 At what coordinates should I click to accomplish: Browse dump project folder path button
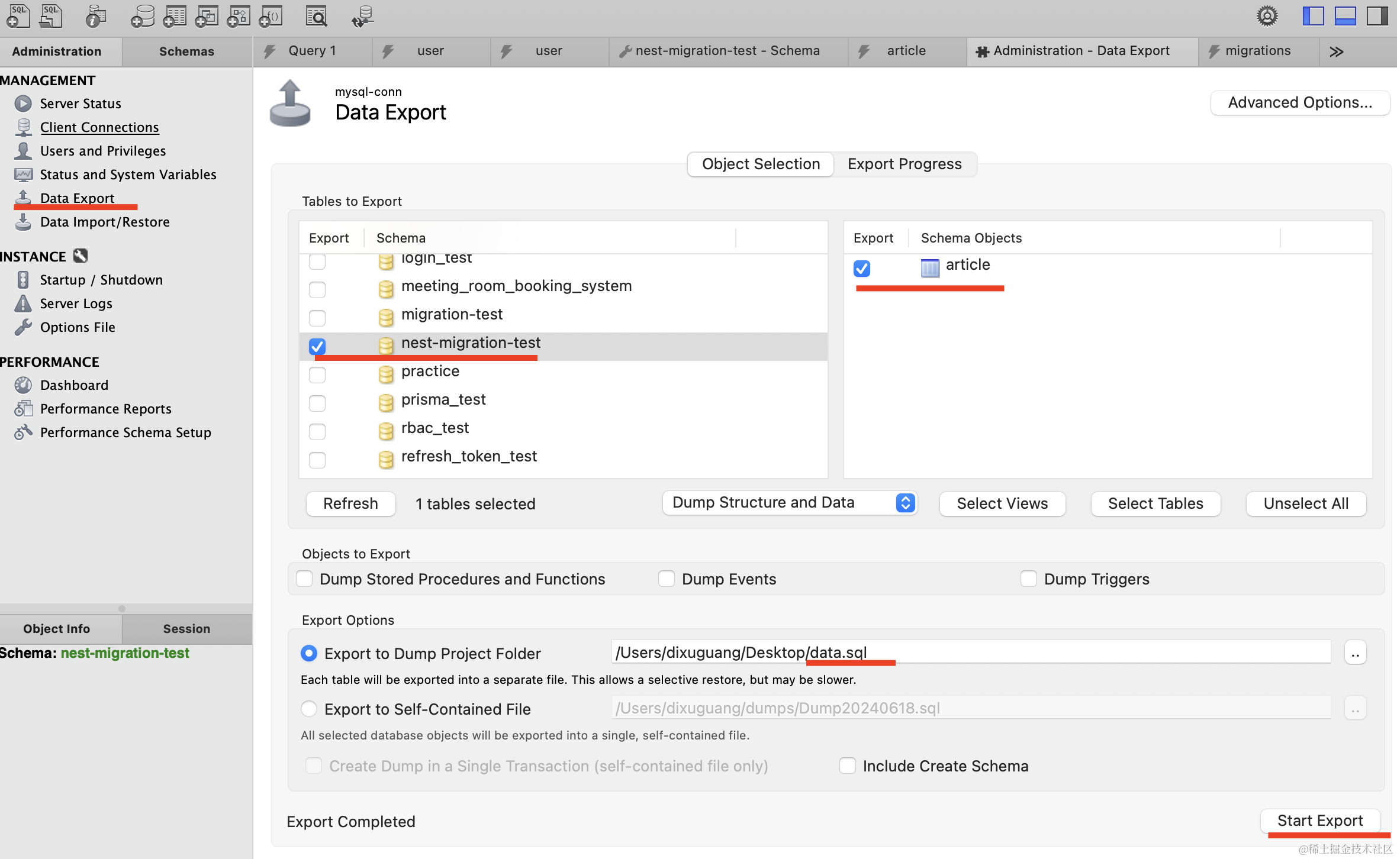(x=1355, y=653)
